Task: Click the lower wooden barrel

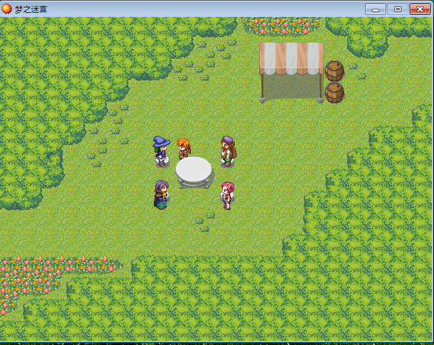Action: [334, 92]
